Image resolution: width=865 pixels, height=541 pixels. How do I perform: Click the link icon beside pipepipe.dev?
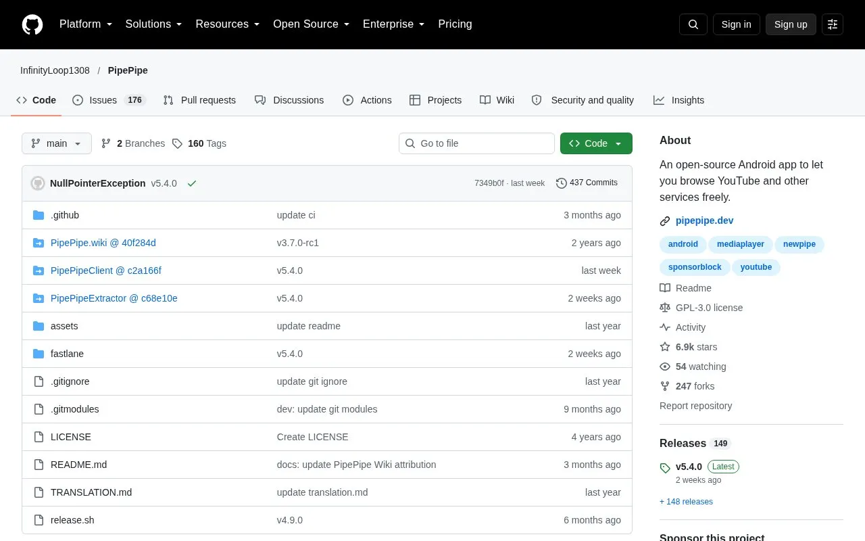tap(665, 221)
